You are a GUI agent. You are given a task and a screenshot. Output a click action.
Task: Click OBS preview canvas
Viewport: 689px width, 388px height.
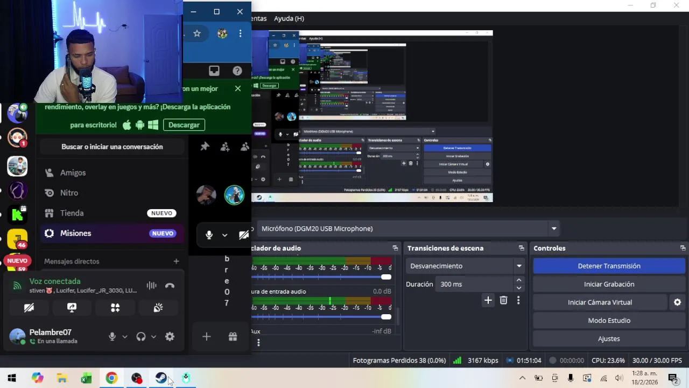click(x=372, y=116)
